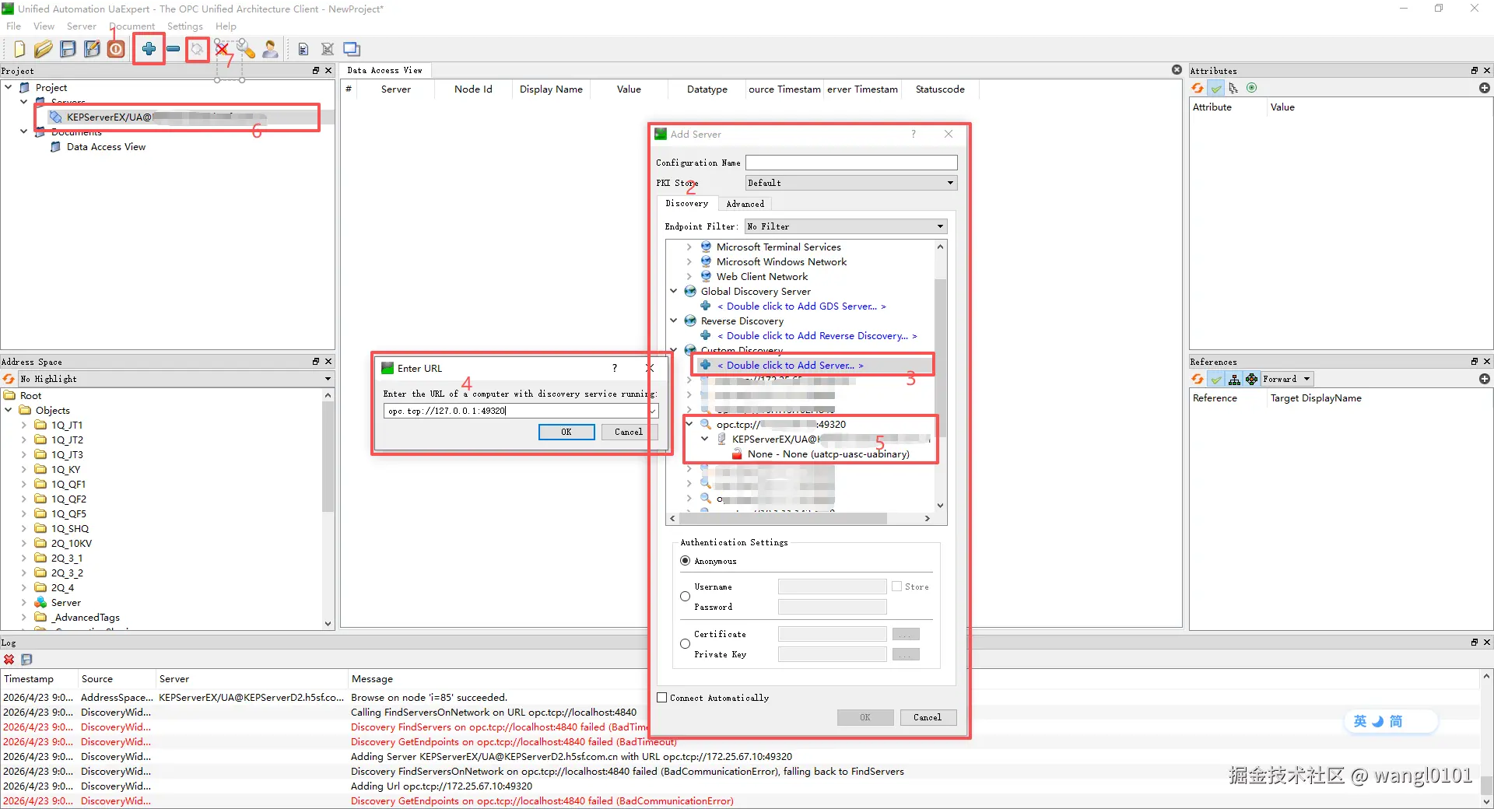Select the Anonymous authentication option

point(685,561)
